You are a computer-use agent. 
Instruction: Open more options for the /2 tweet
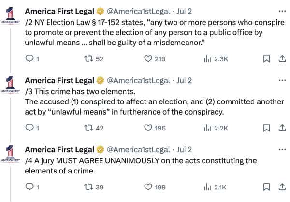[x=282, y=11]
